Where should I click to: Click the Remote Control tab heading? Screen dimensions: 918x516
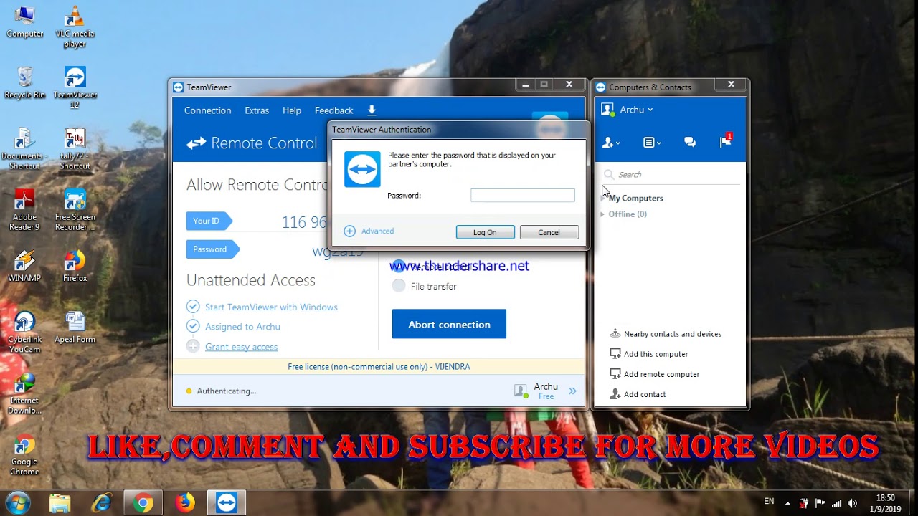(252, 143)
